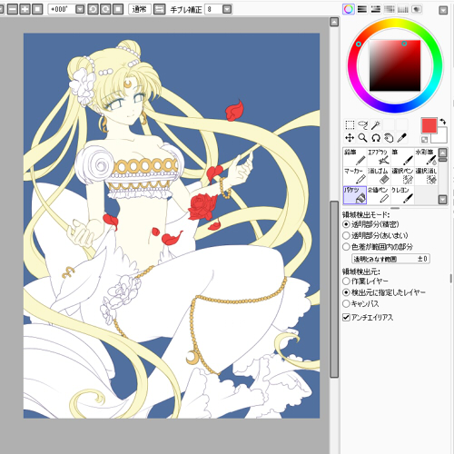Click inside the saturation-value color square
Screen dimensions: 454x454
395,65
